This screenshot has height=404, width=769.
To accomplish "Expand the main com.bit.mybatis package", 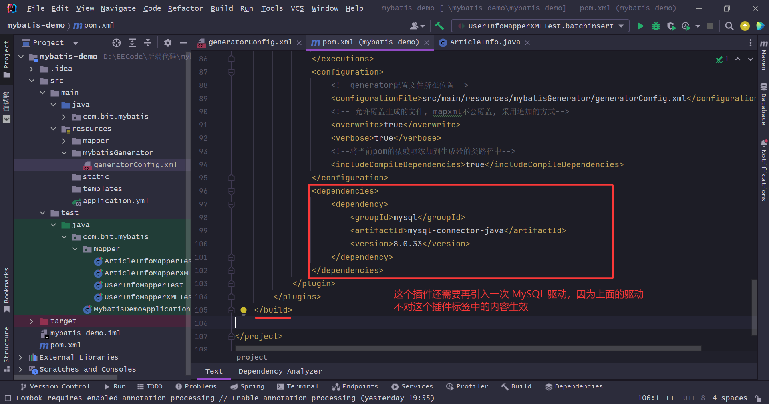I will pos(64,117).
